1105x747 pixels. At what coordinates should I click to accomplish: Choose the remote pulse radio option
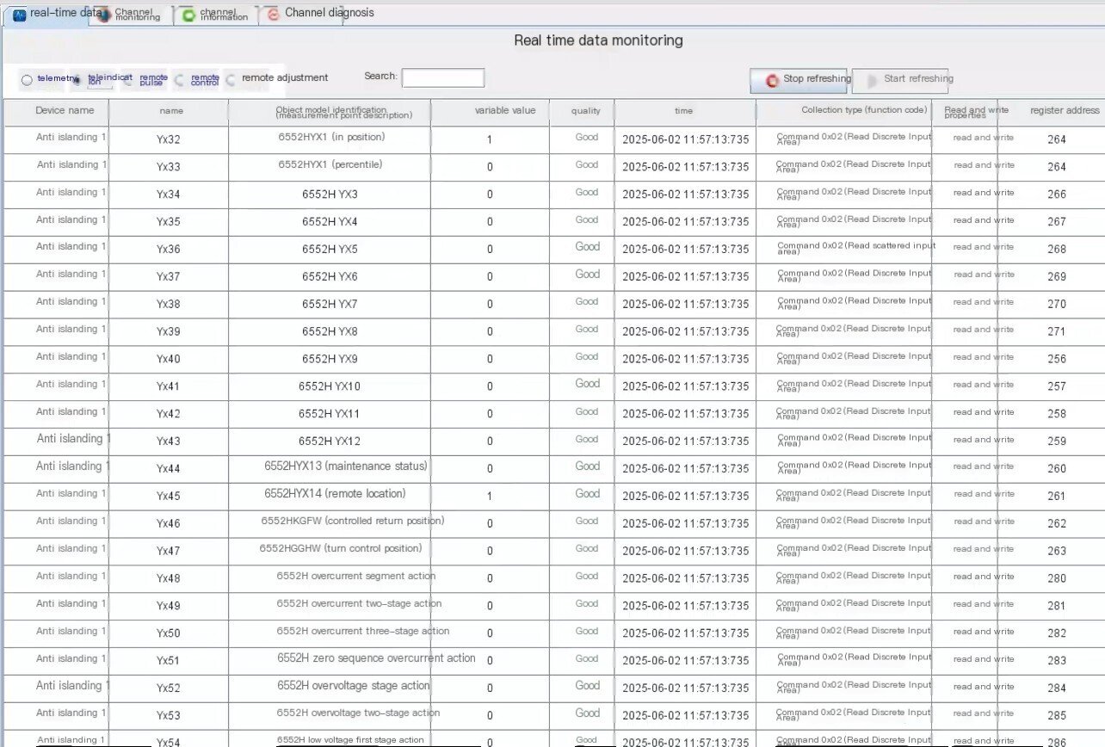[127, 79]
